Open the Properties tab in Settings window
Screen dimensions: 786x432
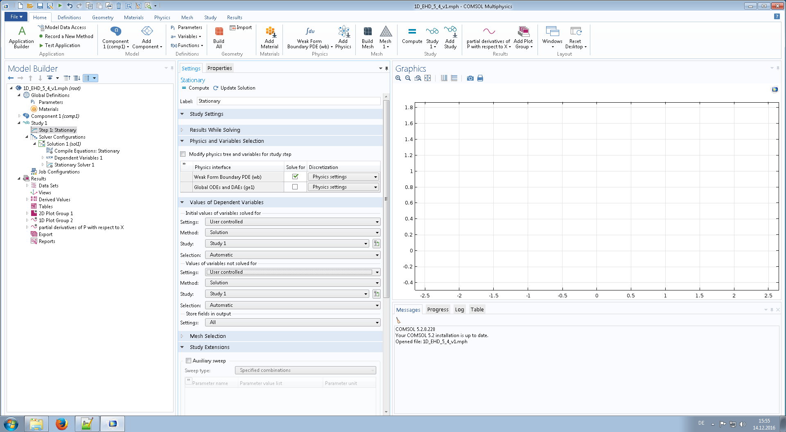[220, 68]
